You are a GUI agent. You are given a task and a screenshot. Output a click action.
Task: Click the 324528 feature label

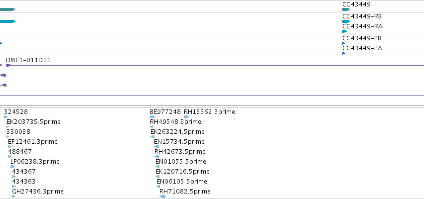[16, 112]
